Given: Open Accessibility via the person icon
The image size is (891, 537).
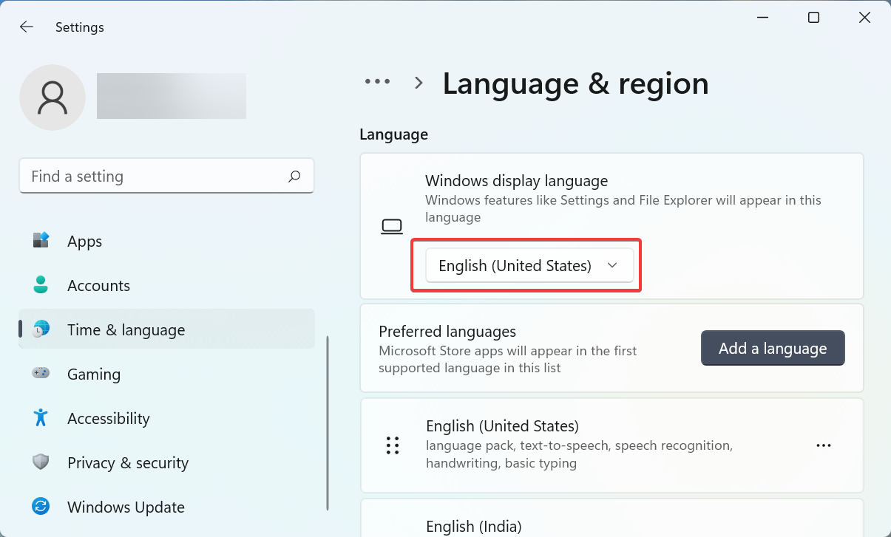Looking at the screenshot, I should [41, 418].
